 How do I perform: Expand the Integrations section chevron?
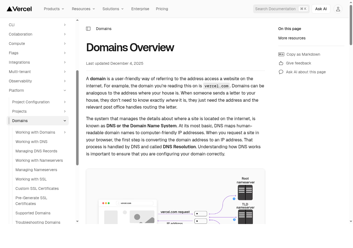tap(65, 62)
